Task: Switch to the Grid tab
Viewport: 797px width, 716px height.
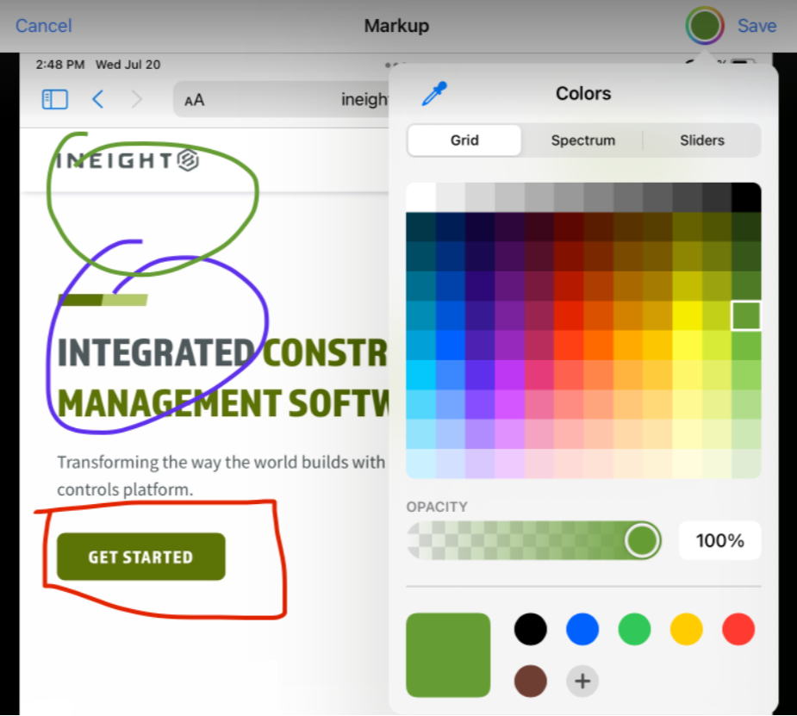Action: click(x=464, y=140)
